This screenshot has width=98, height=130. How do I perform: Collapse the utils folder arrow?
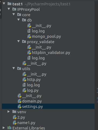click(14, 68)
